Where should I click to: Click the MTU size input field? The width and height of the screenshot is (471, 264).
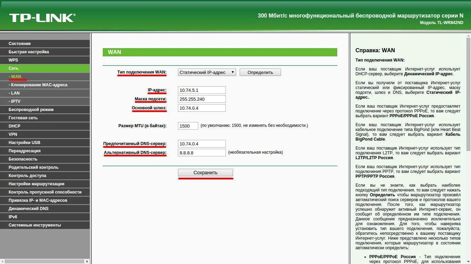coord(188,126)
